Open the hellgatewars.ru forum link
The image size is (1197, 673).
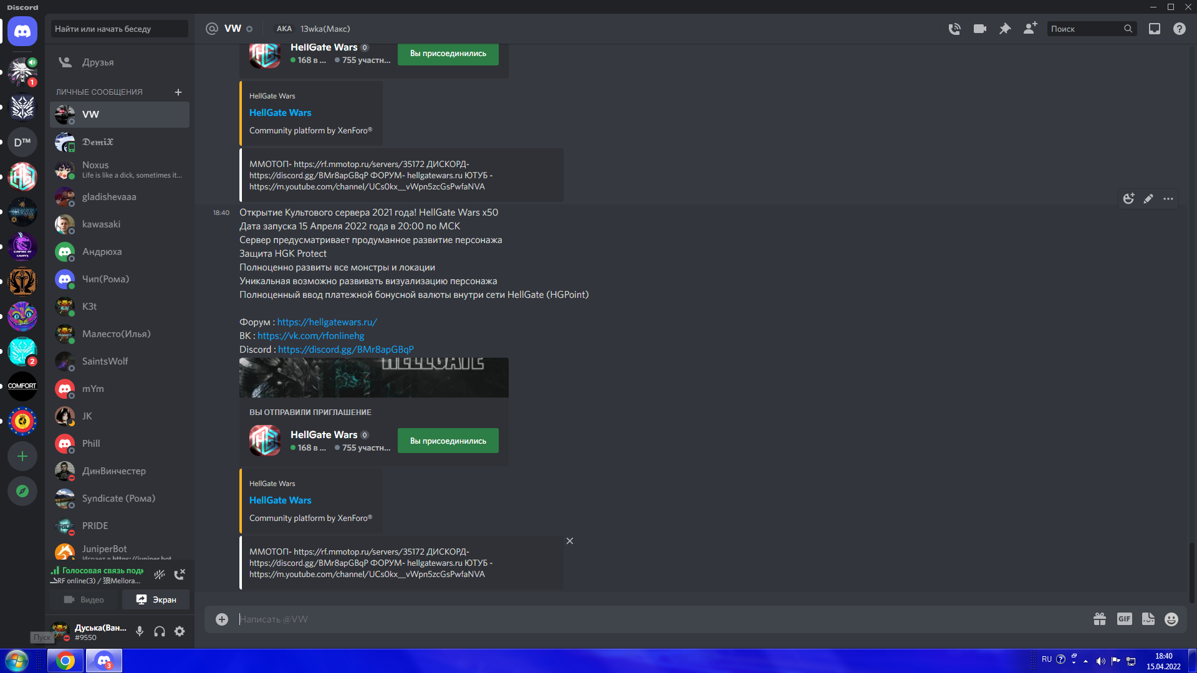coord(327,322)
